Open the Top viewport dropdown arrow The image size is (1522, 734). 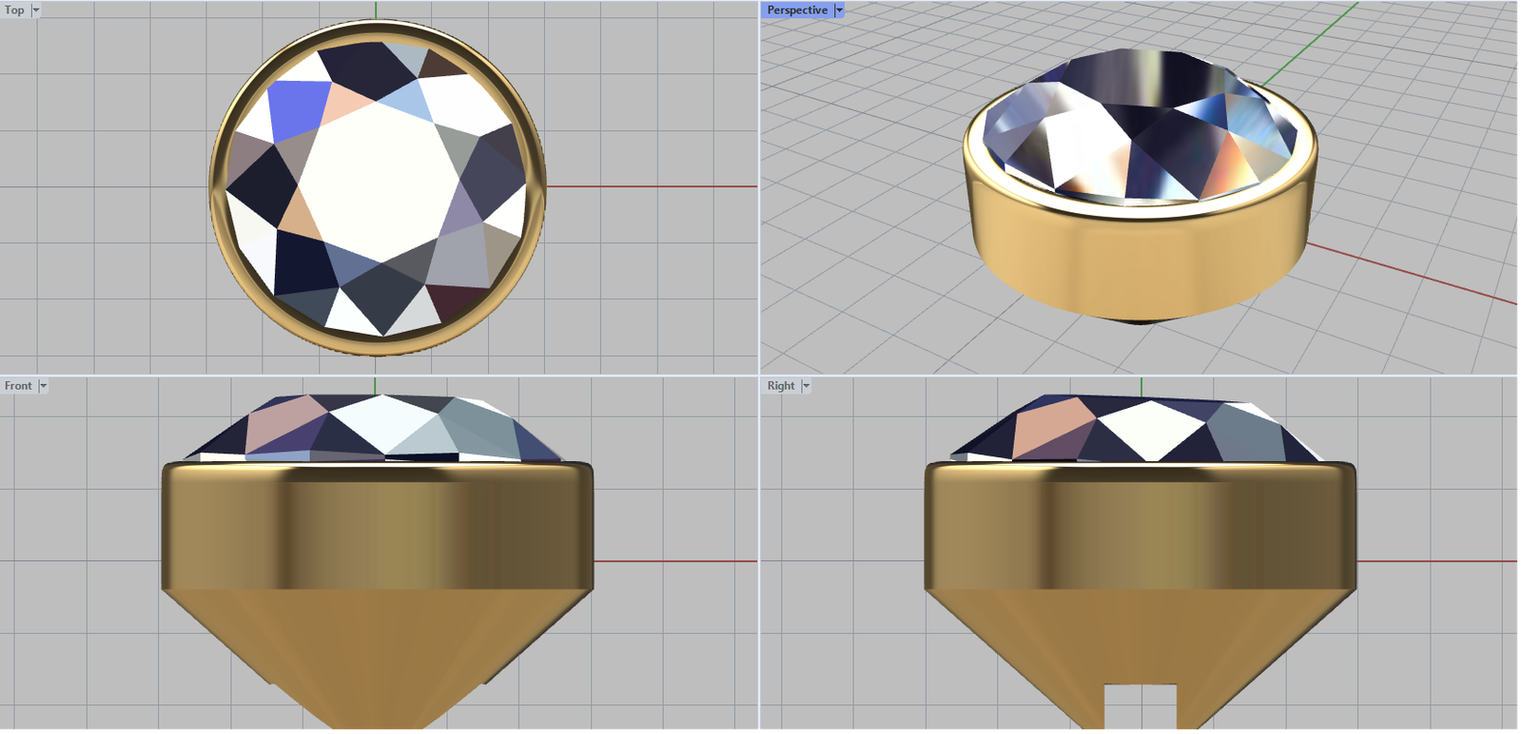[36, 10]
